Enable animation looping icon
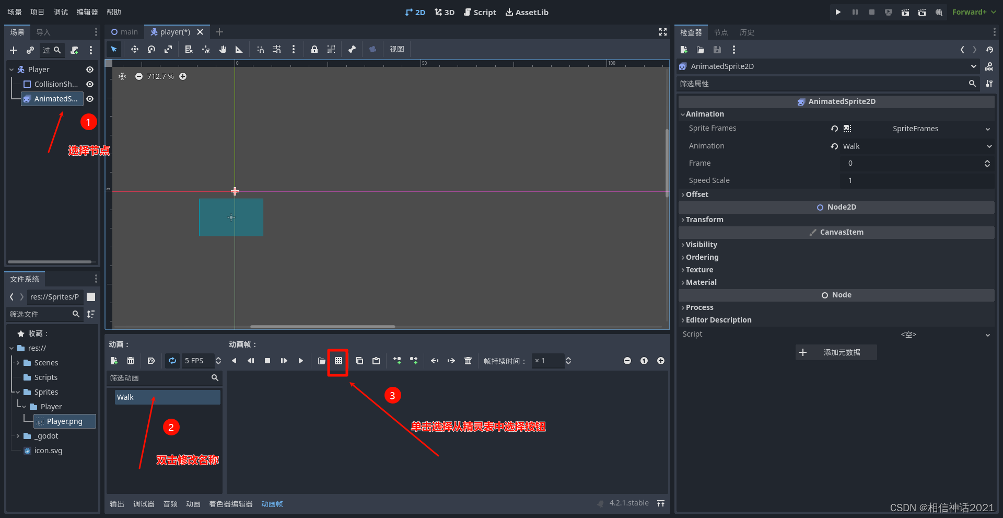Screen dimensions: 1003x518 pos(172,361)
